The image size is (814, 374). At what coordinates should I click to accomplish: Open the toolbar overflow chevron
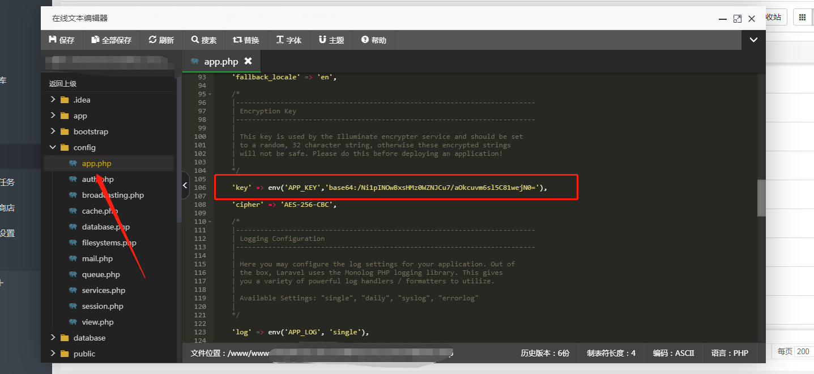point(753,40)
